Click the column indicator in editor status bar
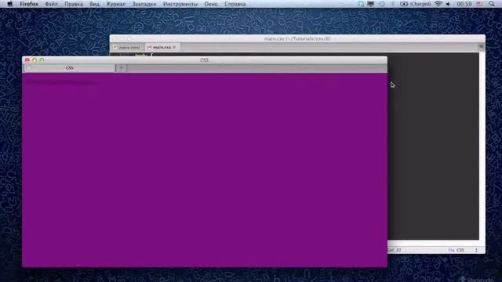The width and height of the screenshot is (502, 282). pyautogui.click(x=395, y=250)
